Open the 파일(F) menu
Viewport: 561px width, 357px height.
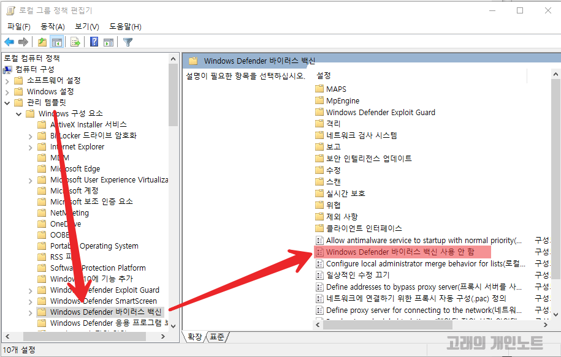coord(18,26)
